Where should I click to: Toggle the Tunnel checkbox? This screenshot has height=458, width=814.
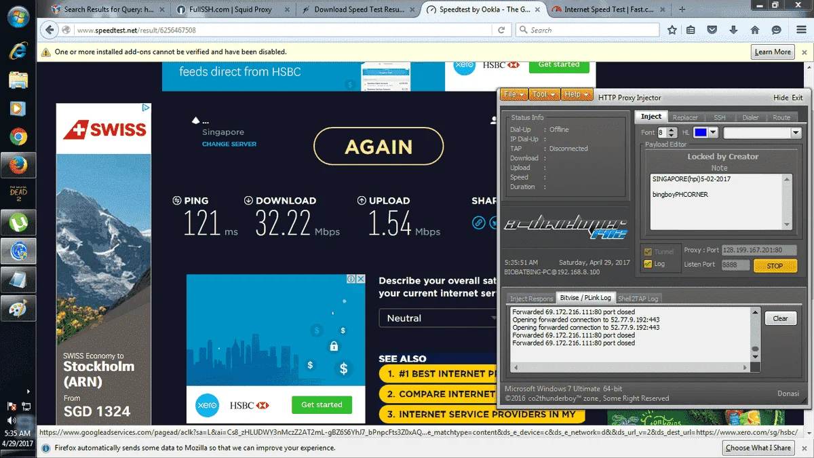[x=648, y=251]
